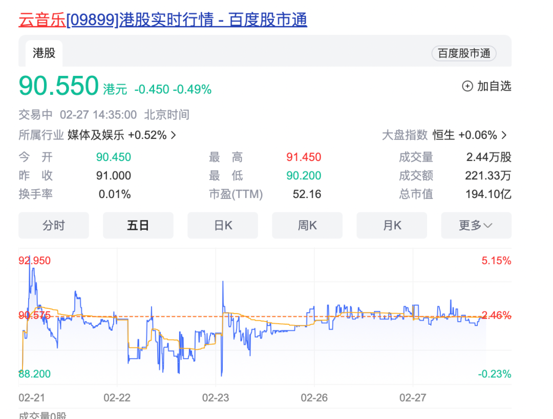Click the -0.23% chart axis label

click(x=495, y=374)
